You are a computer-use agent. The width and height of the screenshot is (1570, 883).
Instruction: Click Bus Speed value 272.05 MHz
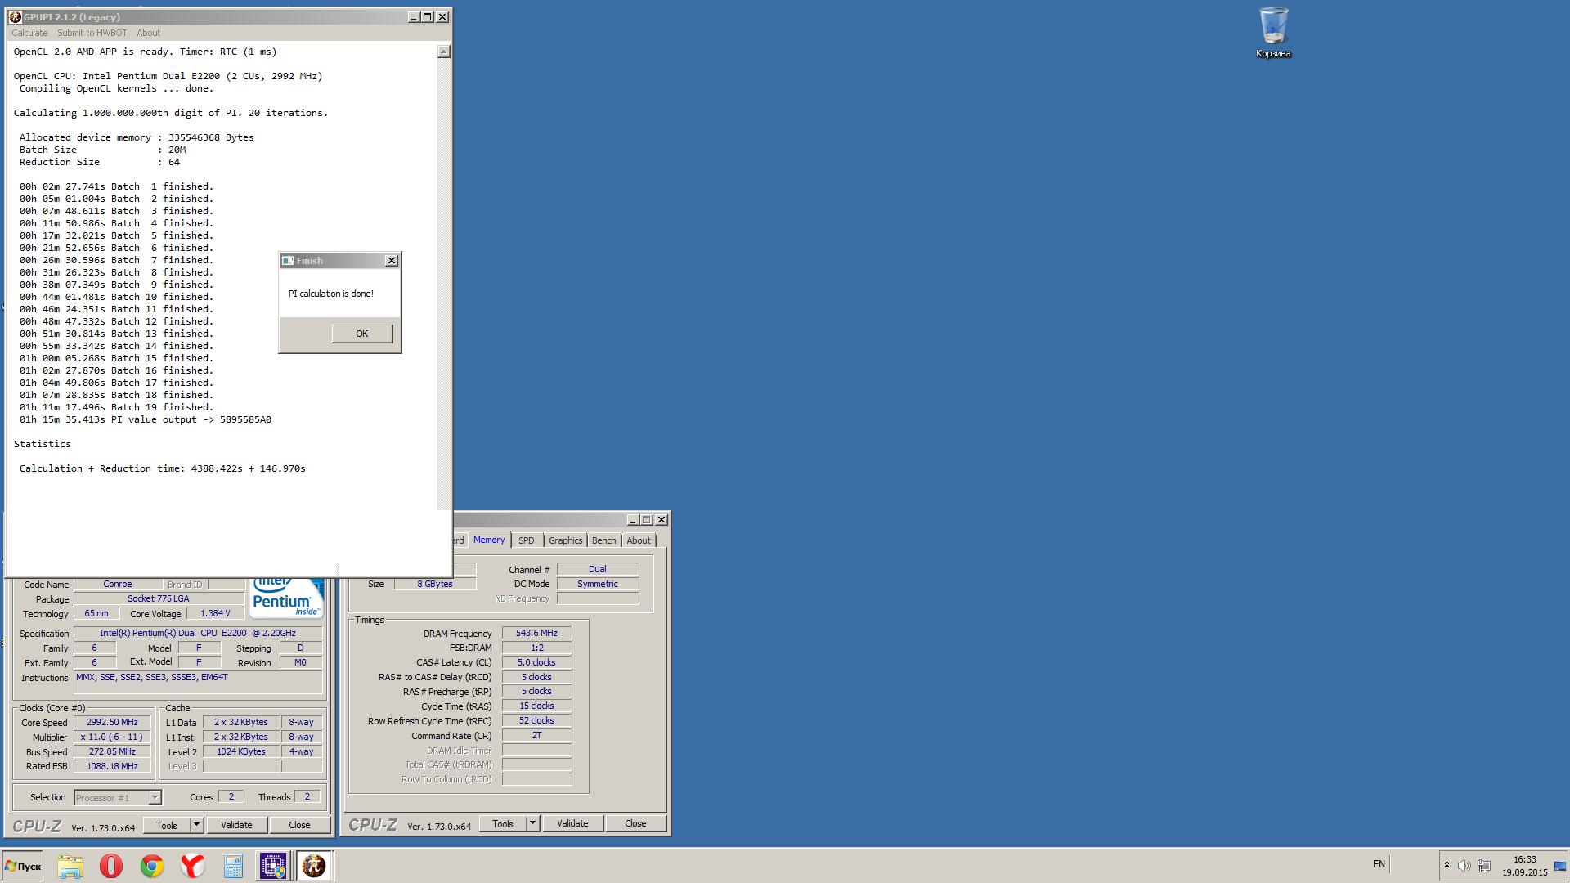click(112, 751)
